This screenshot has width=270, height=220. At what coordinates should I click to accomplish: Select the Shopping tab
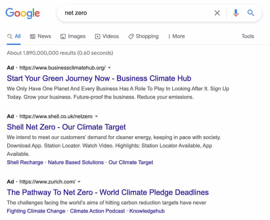click(x=143, y=36)
